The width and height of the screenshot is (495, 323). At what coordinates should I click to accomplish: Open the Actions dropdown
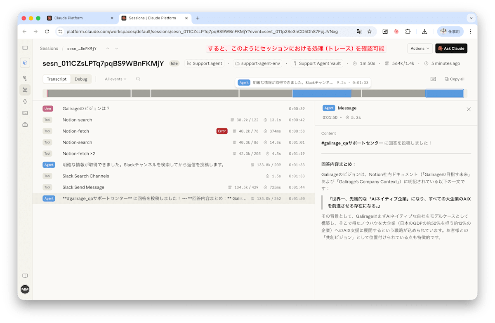tap(420, 49)
